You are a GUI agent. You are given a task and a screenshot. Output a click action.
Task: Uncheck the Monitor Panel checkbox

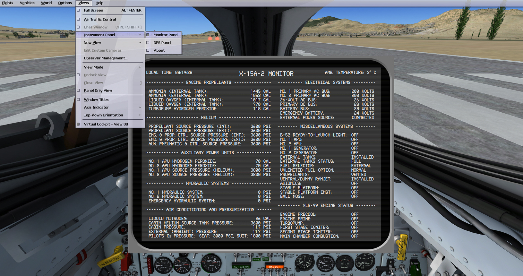point(148,35)
